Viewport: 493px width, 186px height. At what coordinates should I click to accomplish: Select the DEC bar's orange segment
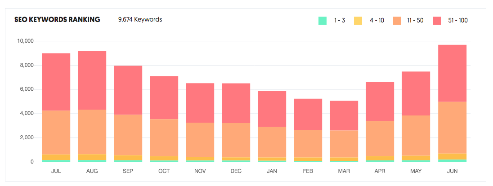click(x=236, y=140)
